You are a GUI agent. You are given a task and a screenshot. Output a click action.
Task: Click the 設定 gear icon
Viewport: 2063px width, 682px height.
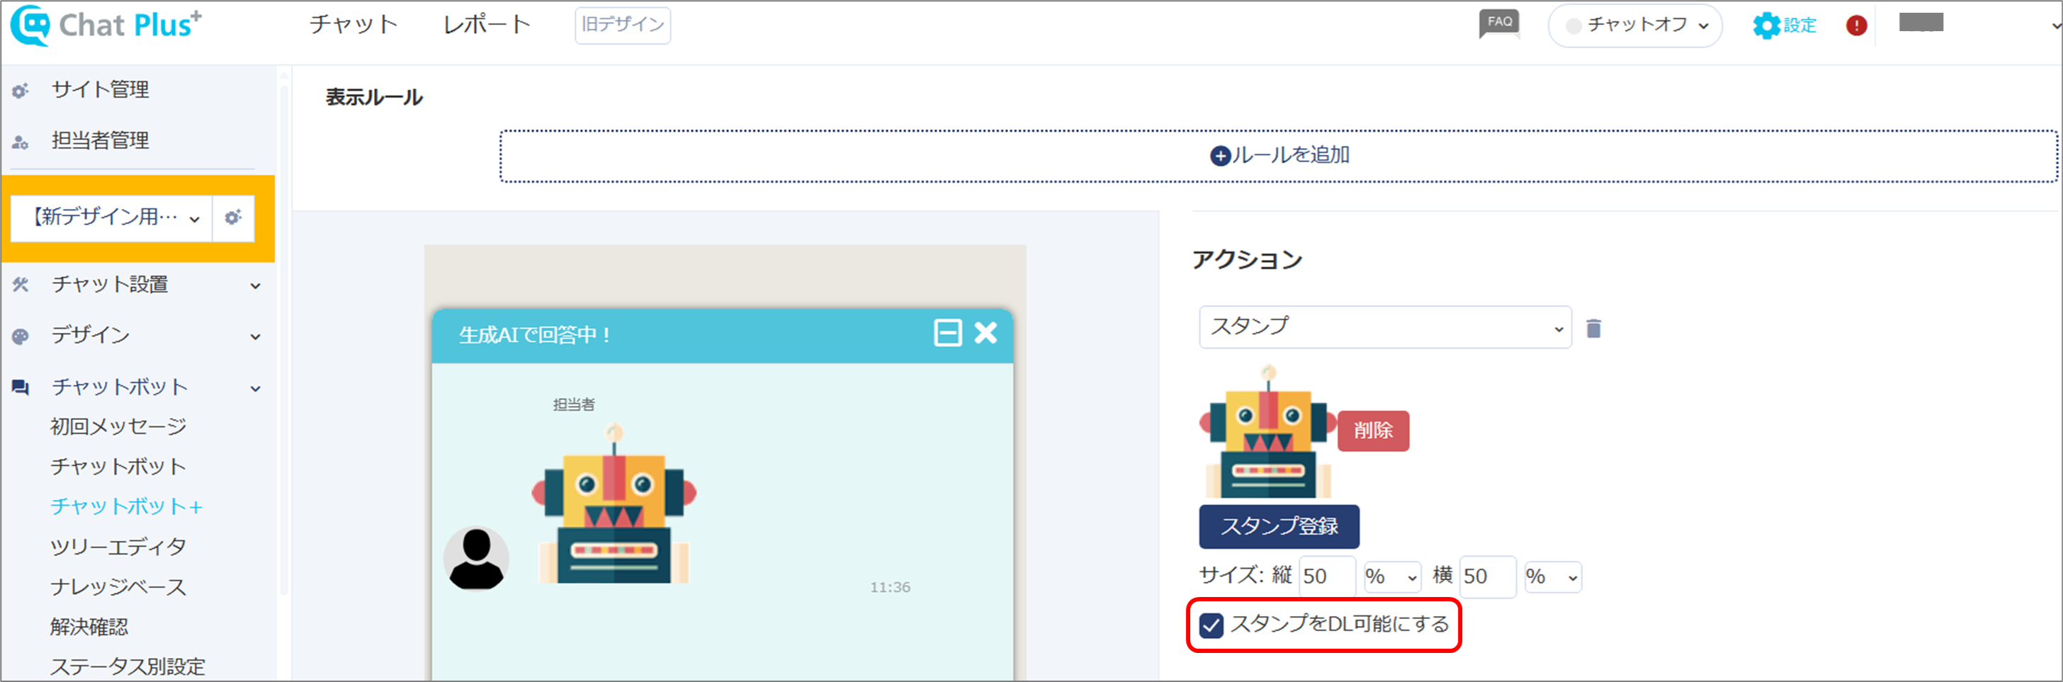[x=1766, y=25]
